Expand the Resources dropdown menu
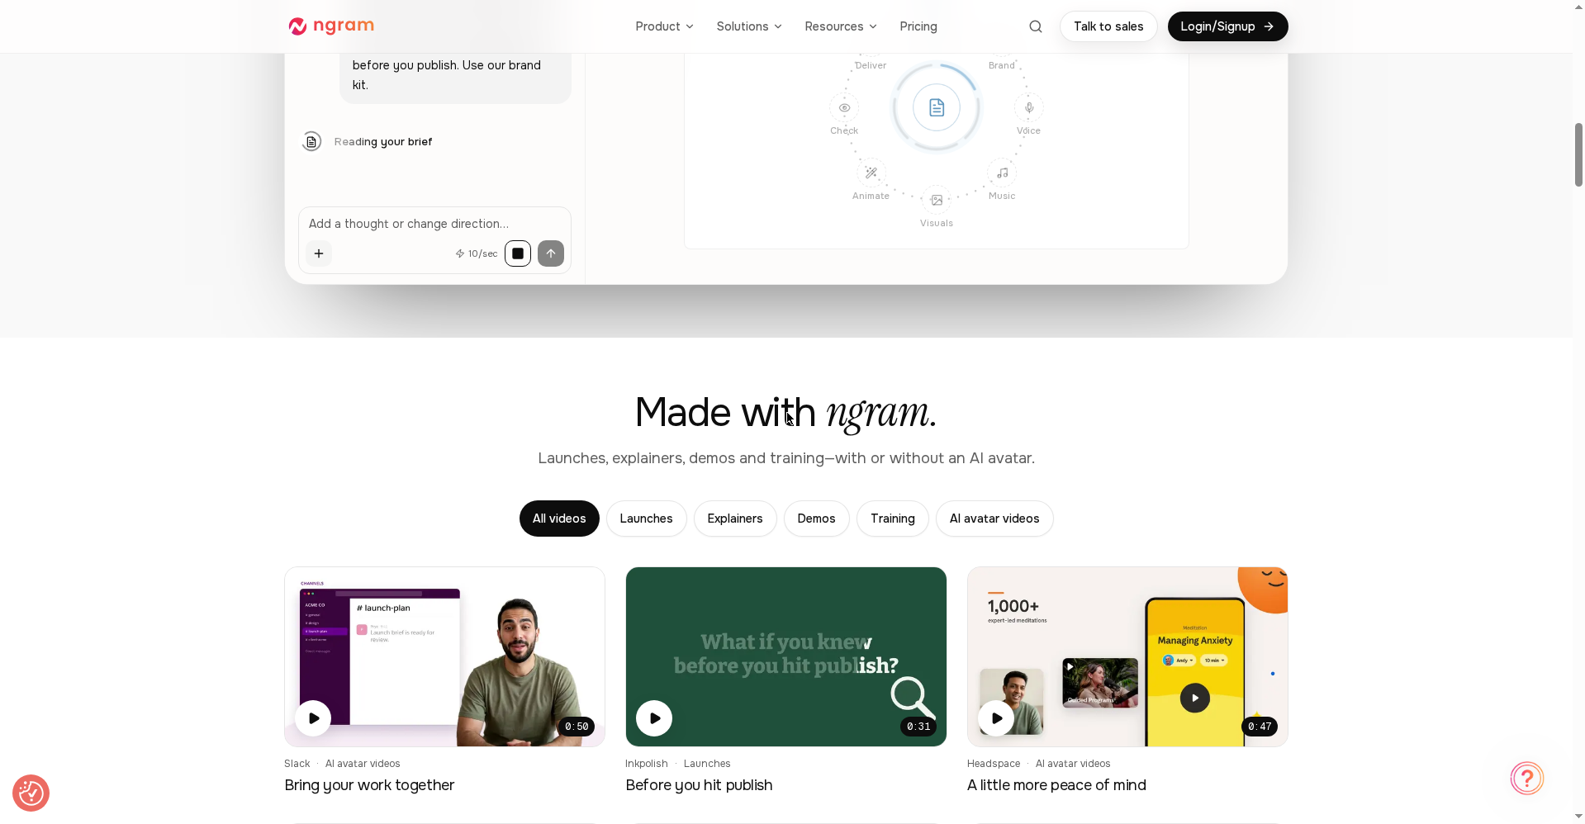 (x=841, y=26)
